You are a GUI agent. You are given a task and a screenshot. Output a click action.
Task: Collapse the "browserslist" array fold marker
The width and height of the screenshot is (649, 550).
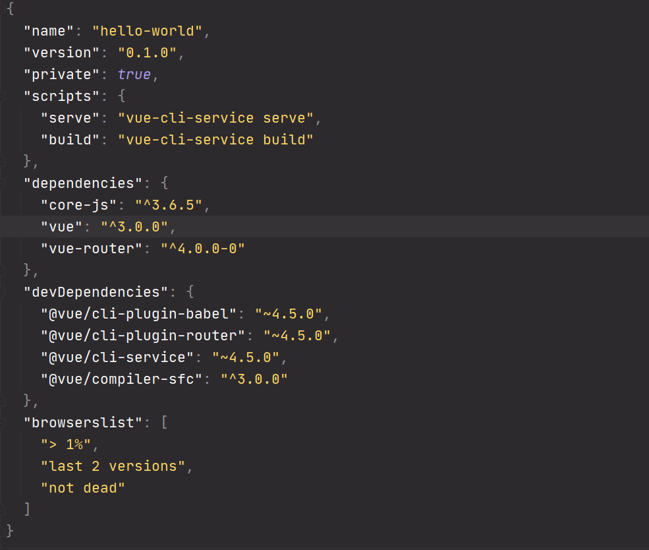click(2, 423)
